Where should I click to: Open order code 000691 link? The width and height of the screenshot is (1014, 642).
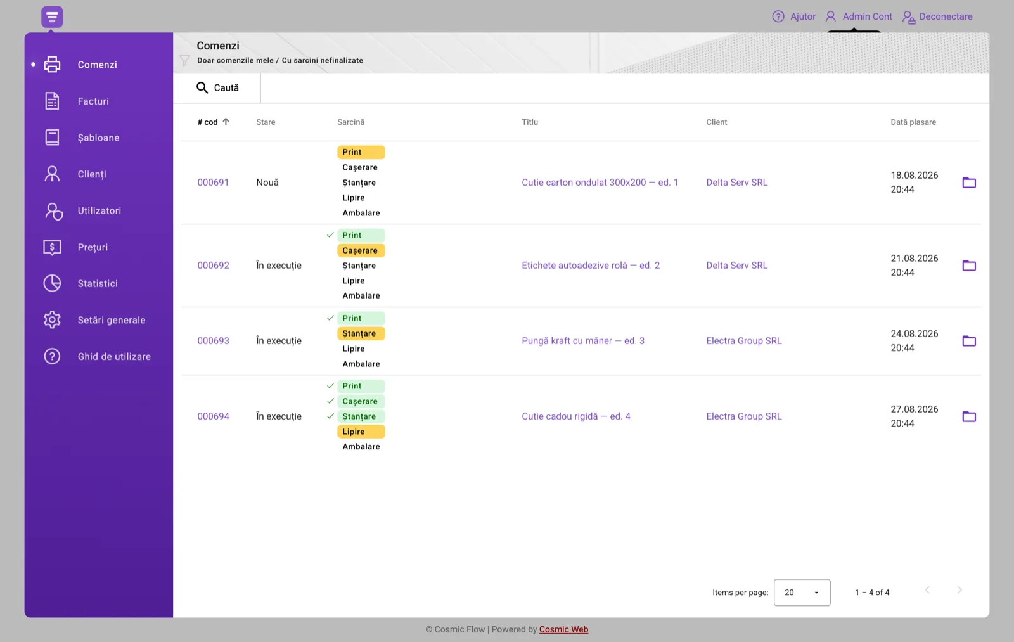click(x=213, y=183)
